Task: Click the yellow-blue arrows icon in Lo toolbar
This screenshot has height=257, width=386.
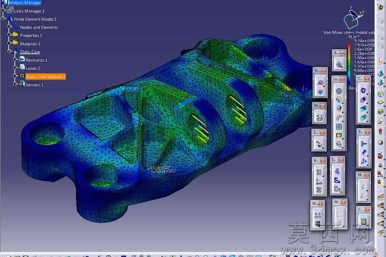Action: [339, 100]
